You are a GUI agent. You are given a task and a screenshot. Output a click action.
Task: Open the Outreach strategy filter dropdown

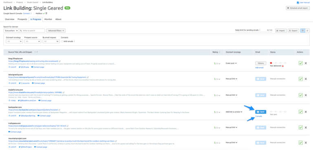14,41
